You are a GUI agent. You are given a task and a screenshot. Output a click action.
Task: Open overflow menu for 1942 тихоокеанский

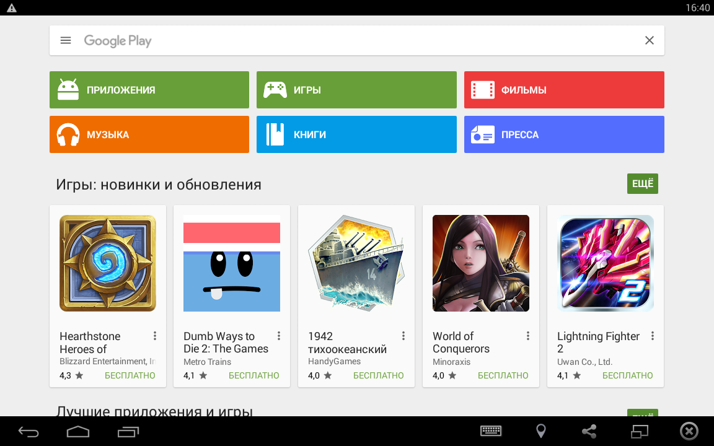[x=403, y=336]
